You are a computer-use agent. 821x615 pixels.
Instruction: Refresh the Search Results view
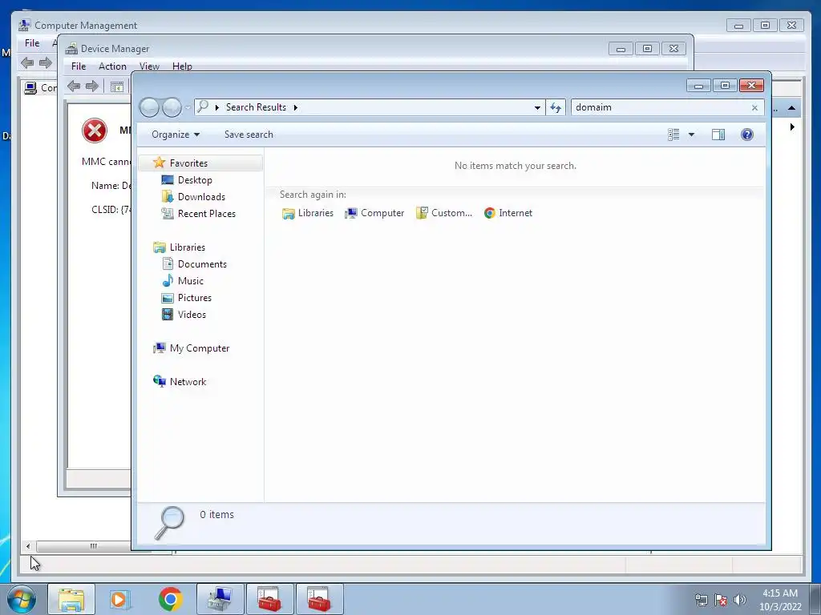pos(556,107)
